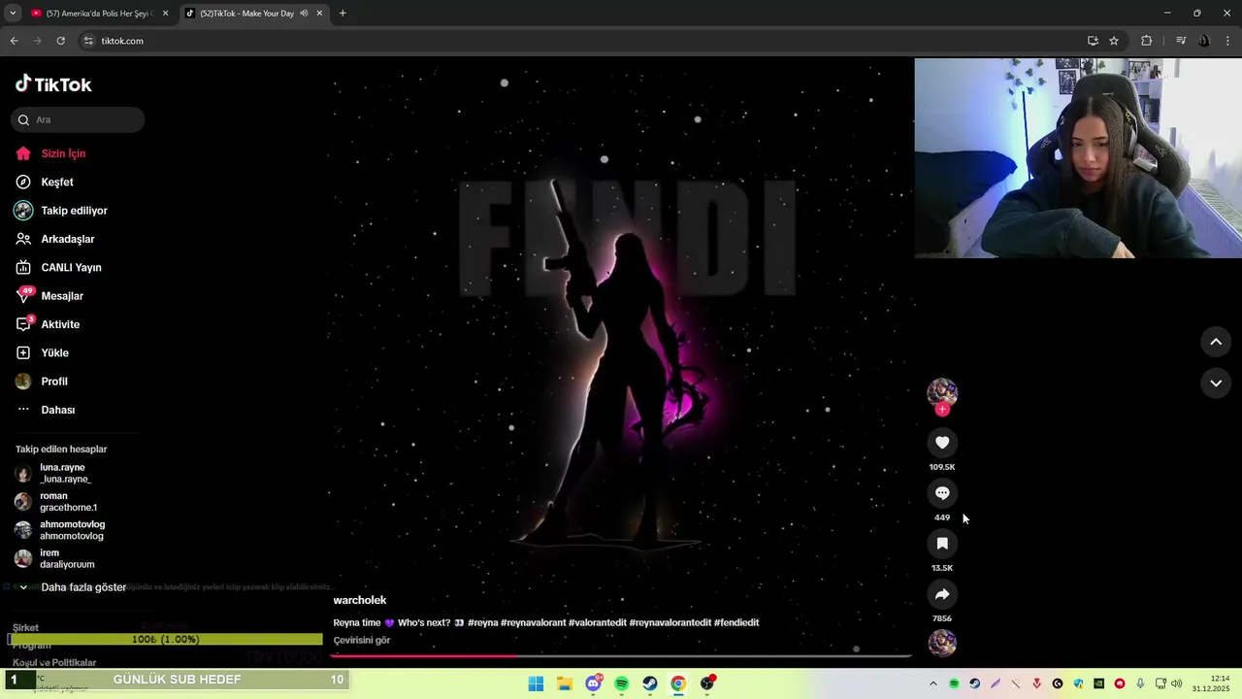
Task: Click Çevirisini gör translation link
Action: click(362, 641)
